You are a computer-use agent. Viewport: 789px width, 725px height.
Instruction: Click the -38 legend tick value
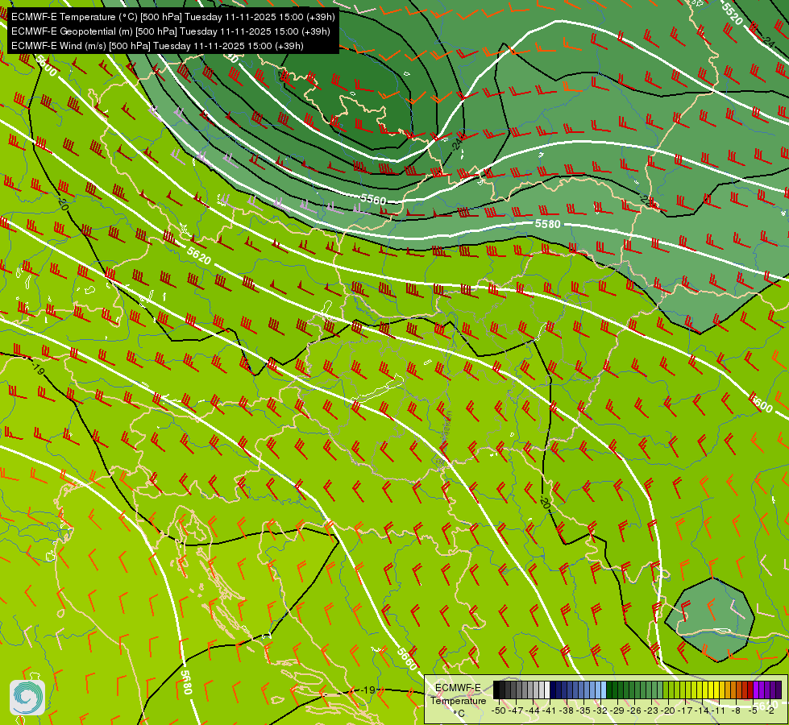coord(567,710)
